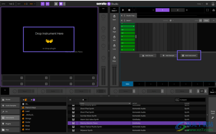Add a new crate with orange icon
216x134 pixels.
[x=25, y=100]
